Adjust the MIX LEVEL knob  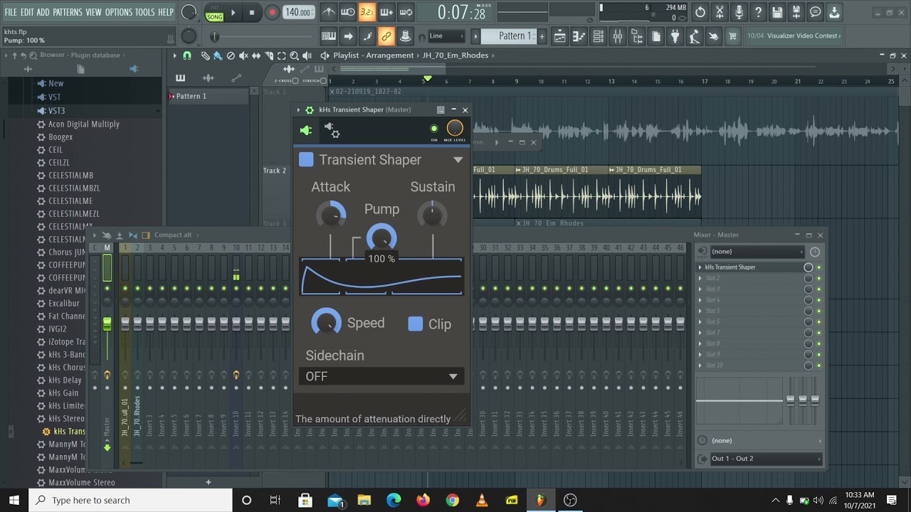coord(455,128)
